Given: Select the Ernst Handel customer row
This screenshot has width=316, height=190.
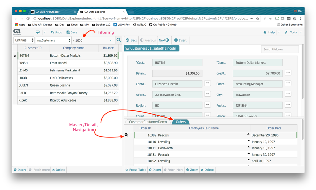Looking at the screenshot, I should click(68, 63).
